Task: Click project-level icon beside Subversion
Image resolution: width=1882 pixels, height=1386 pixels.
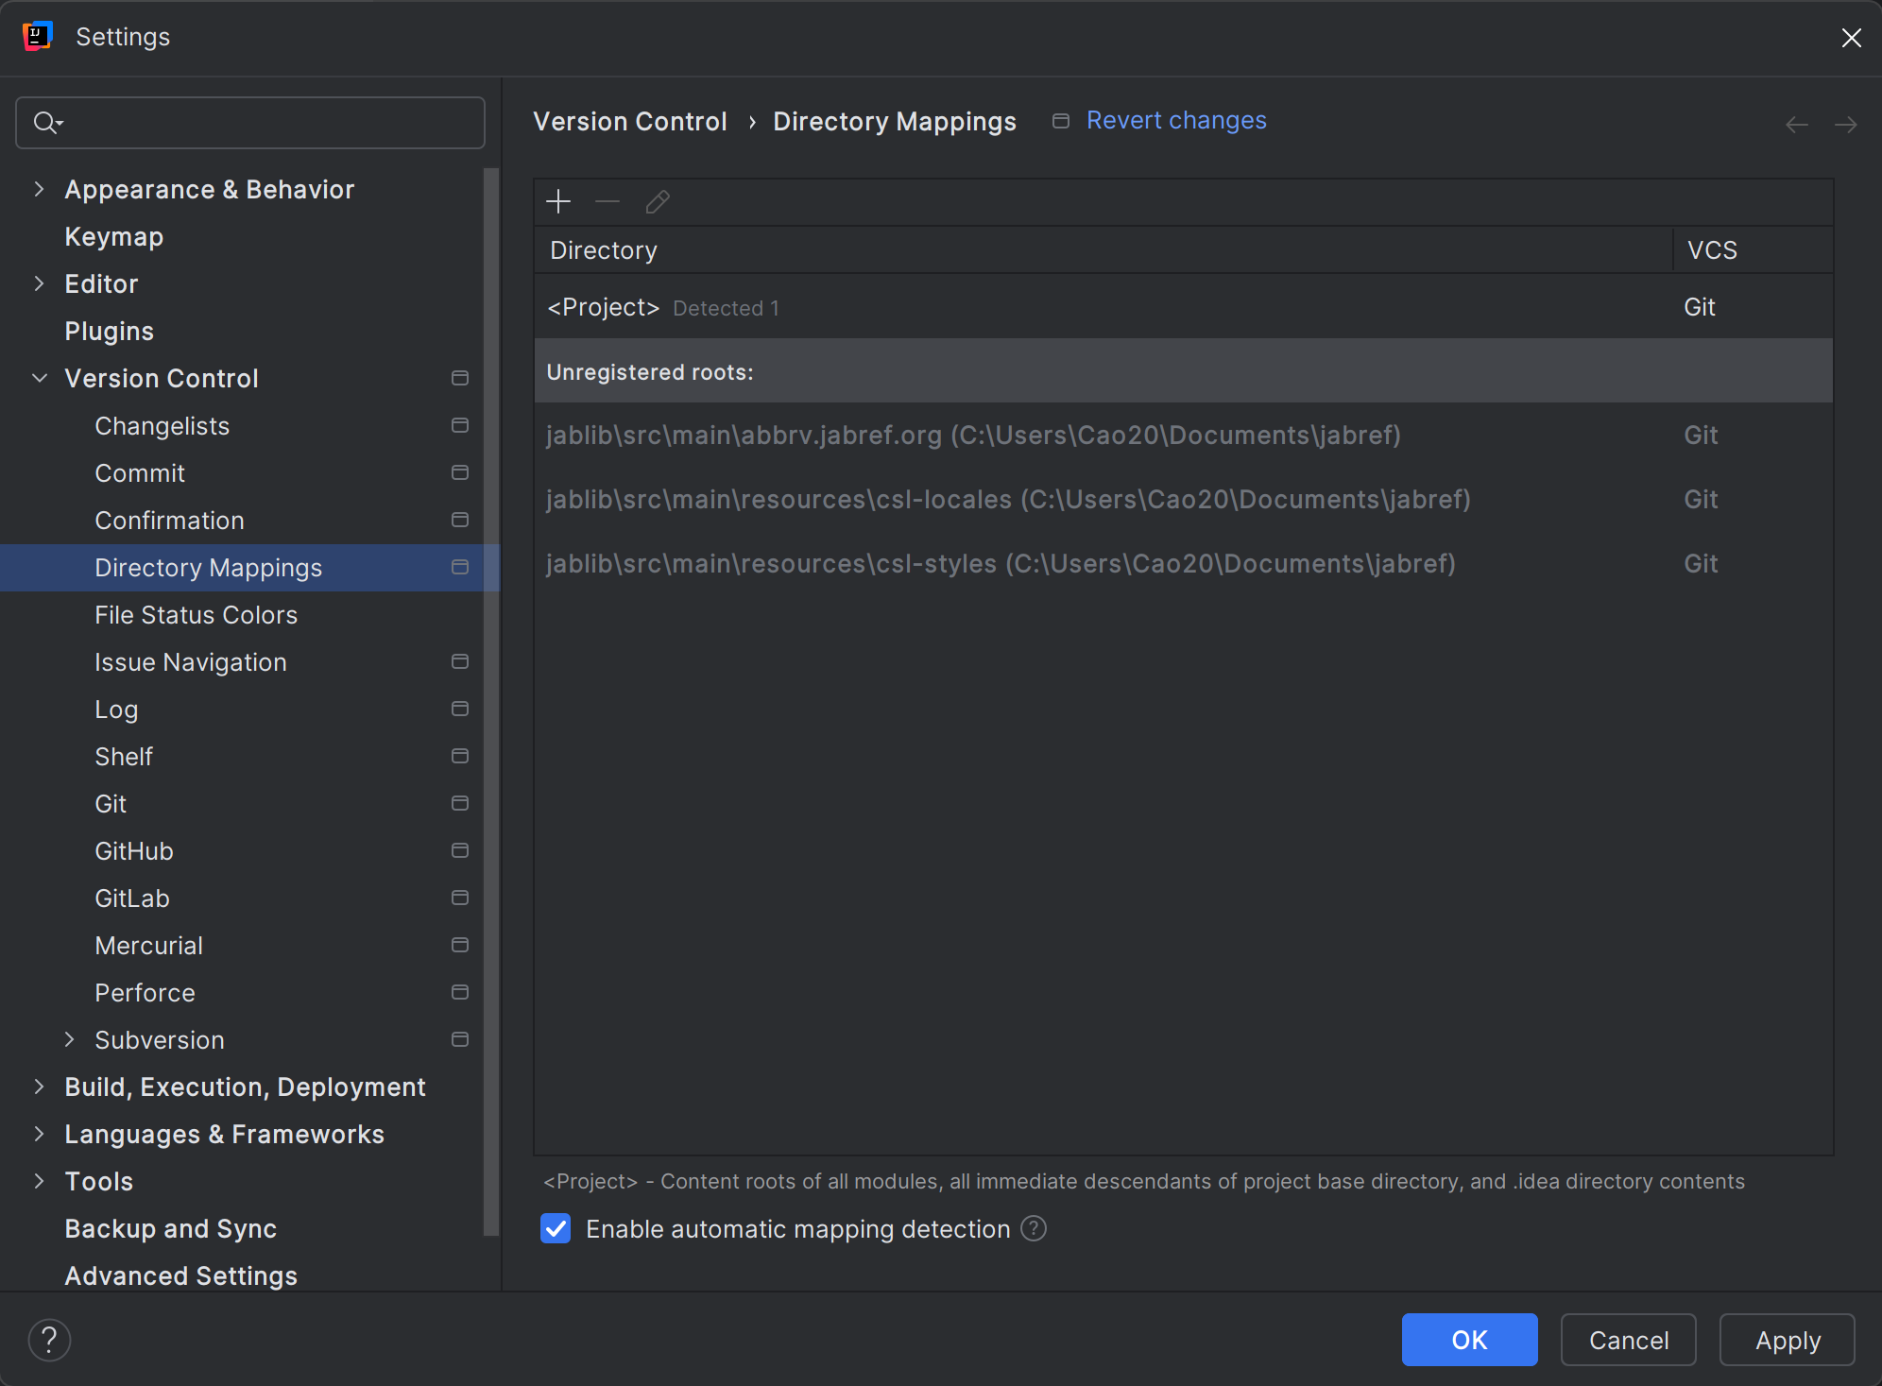Action: pyautogui.click(x=460, y=1039)
